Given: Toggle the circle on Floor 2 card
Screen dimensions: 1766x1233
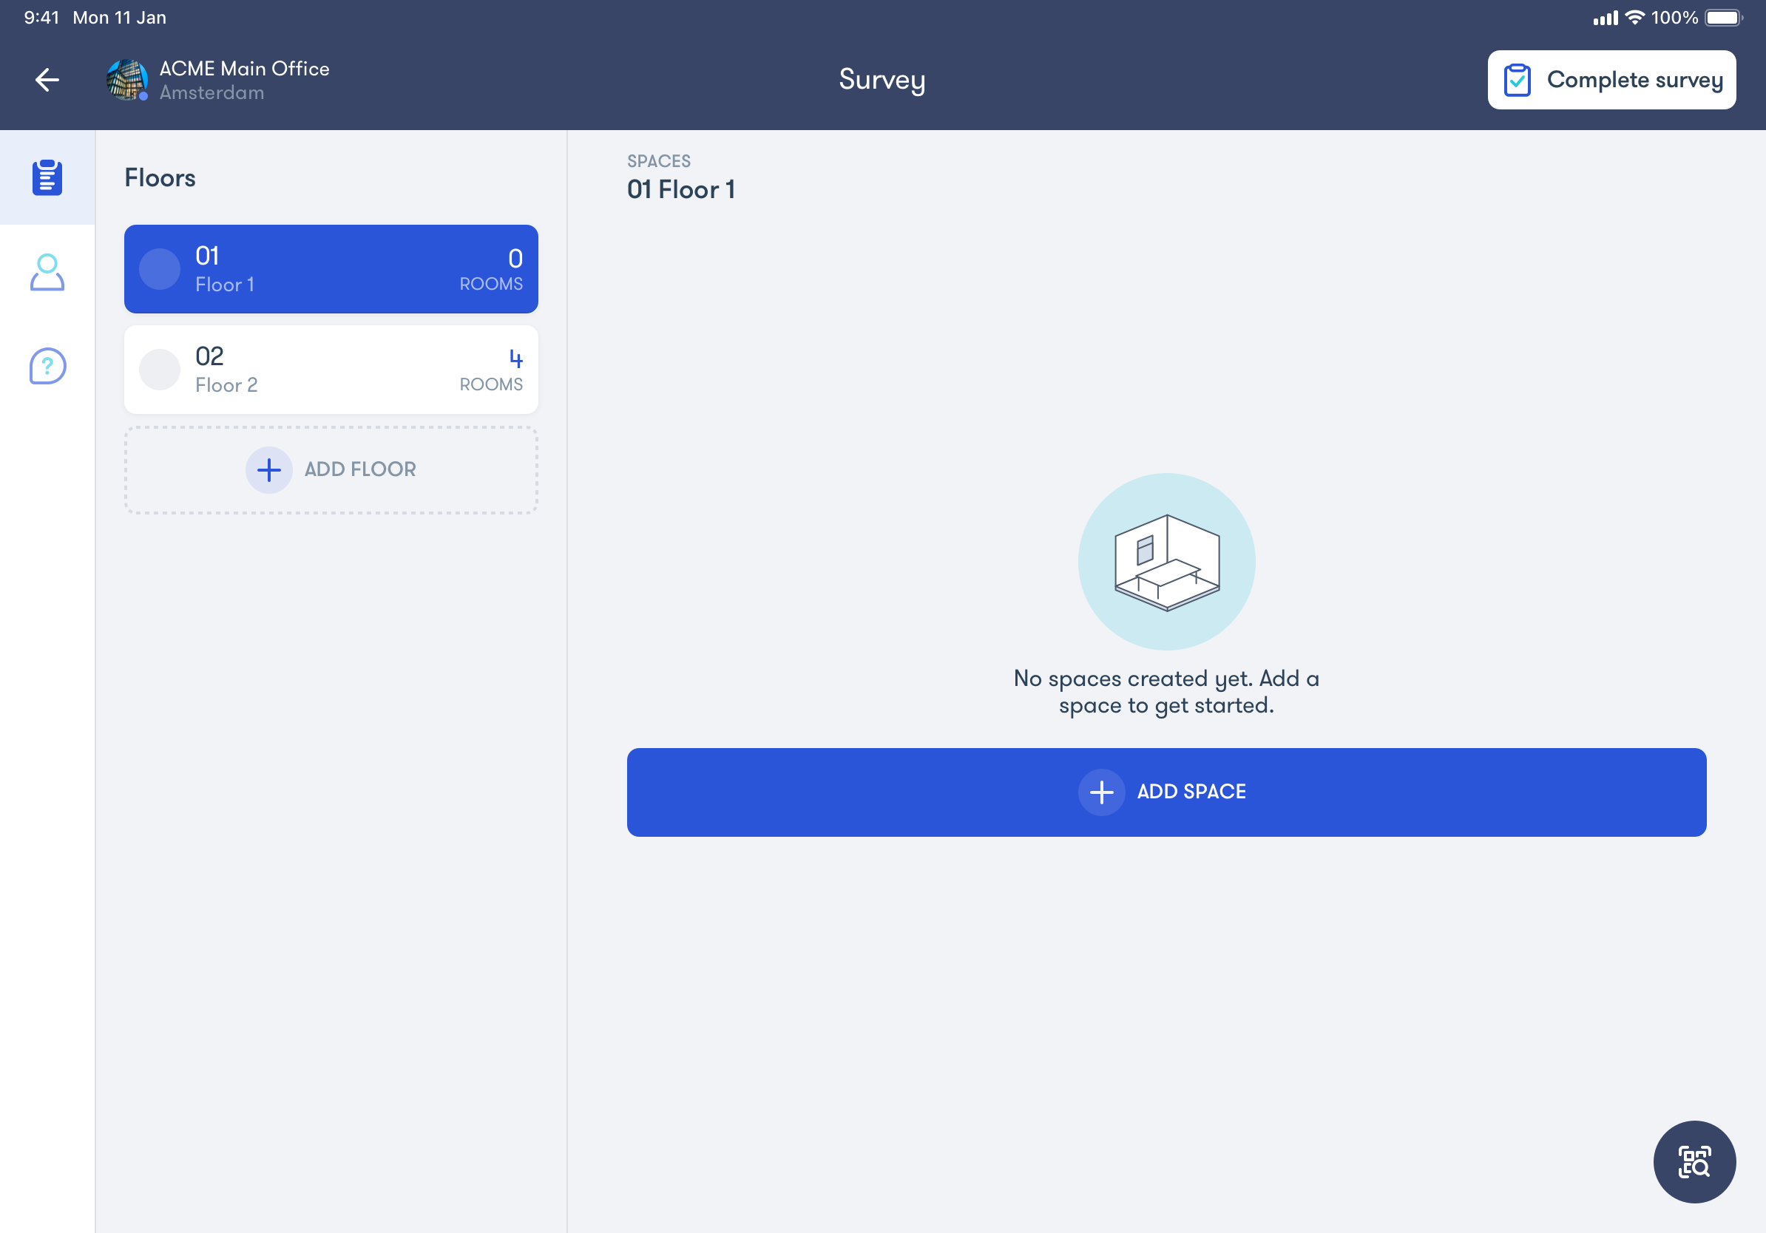Looking at the screenshot, I should click(159, 370).
